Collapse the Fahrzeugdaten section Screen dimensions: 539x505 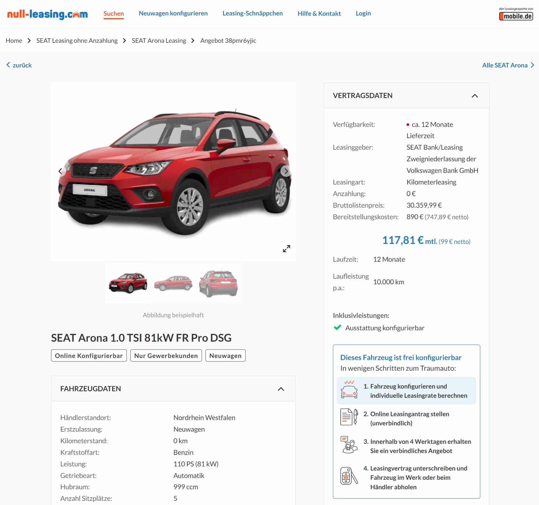[281, 389]
